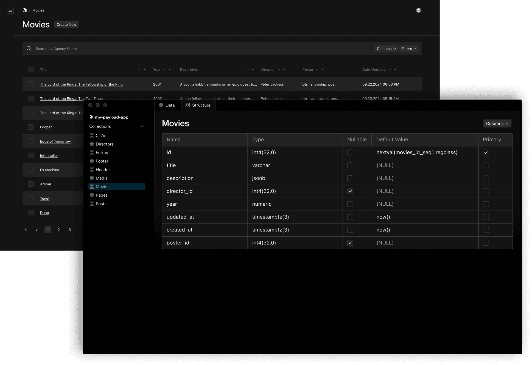
Task: Collapse the Collections section chevron
Action: 142,126
